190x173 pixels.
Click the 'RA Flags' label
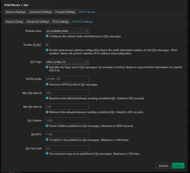[36, 62]
